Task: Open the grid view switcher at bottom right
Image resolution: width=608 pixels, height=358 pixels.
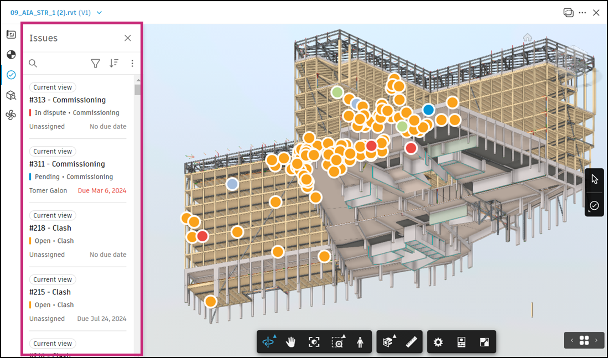Action: tap(584, 340)
